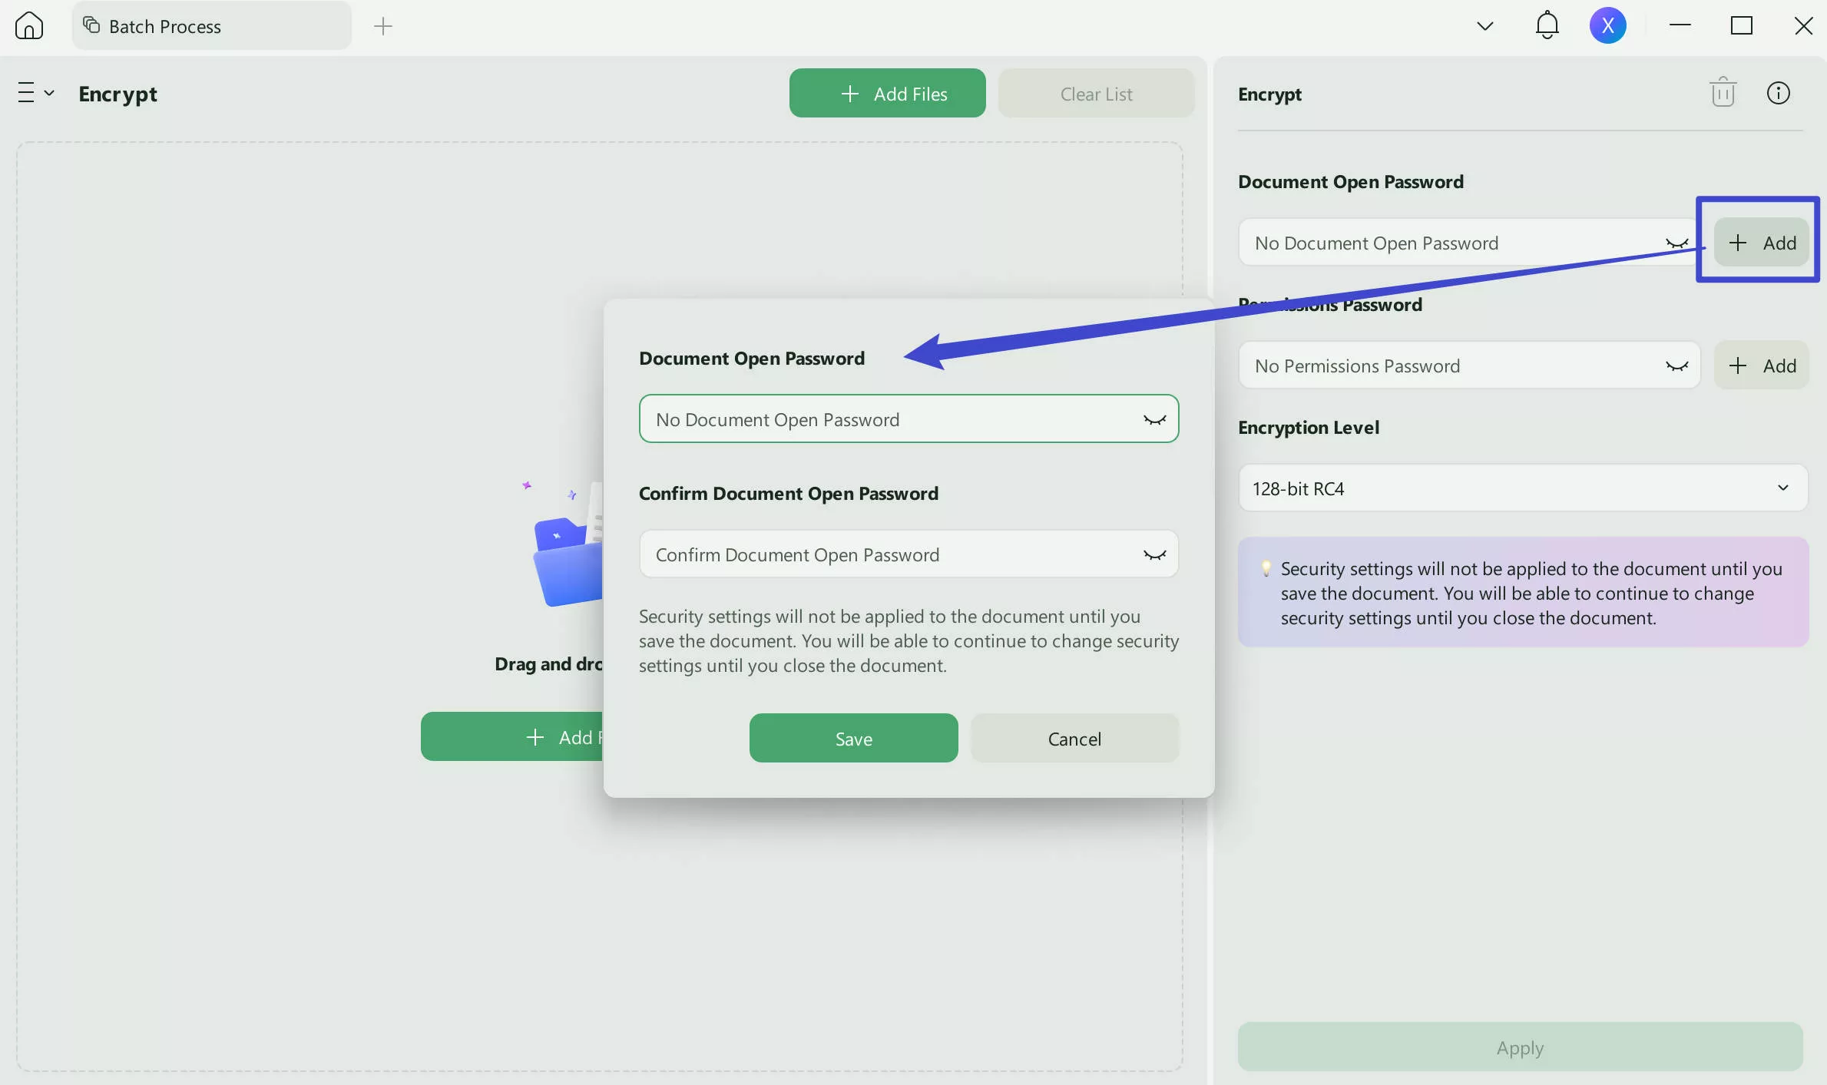Focus the Confirm Document Open Password input
1827x1085 pixels.
(x=883, y=554)
